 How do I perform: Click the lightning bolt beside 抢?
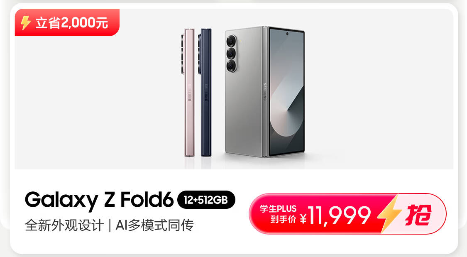pyautogui.click(x=389, y=213)
